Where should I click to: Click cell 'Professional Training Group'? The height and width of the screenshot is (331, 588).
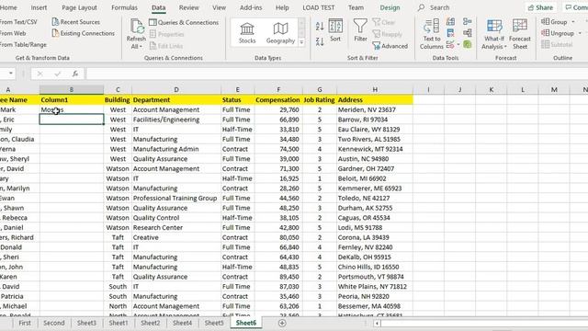176,199
